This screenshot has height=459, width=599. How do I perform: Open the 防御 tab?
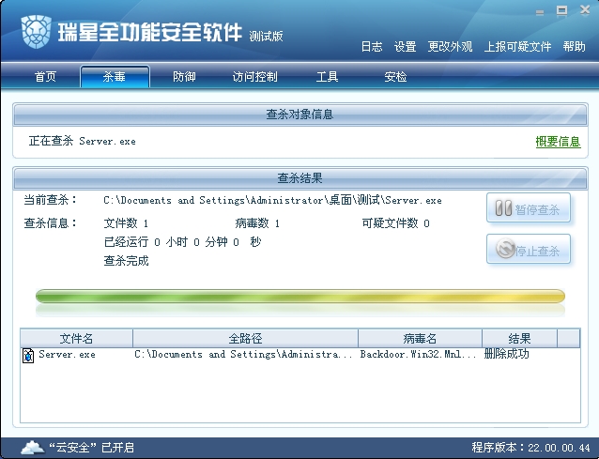(184, 77)
